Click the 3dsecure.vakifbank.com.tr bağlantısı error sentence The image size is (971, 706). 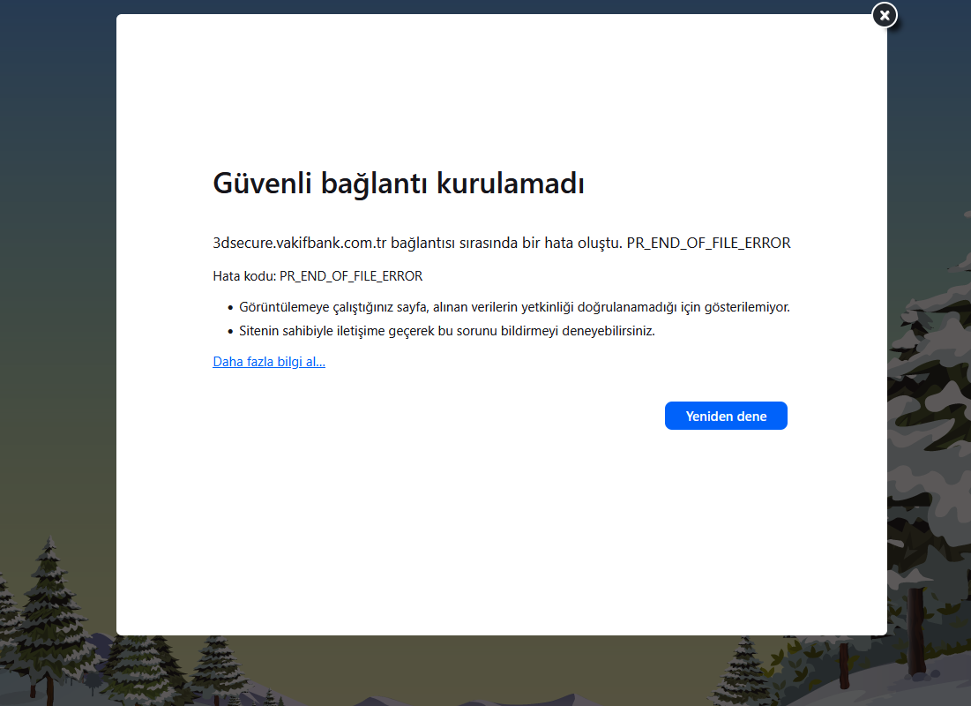tap(502, 243)
